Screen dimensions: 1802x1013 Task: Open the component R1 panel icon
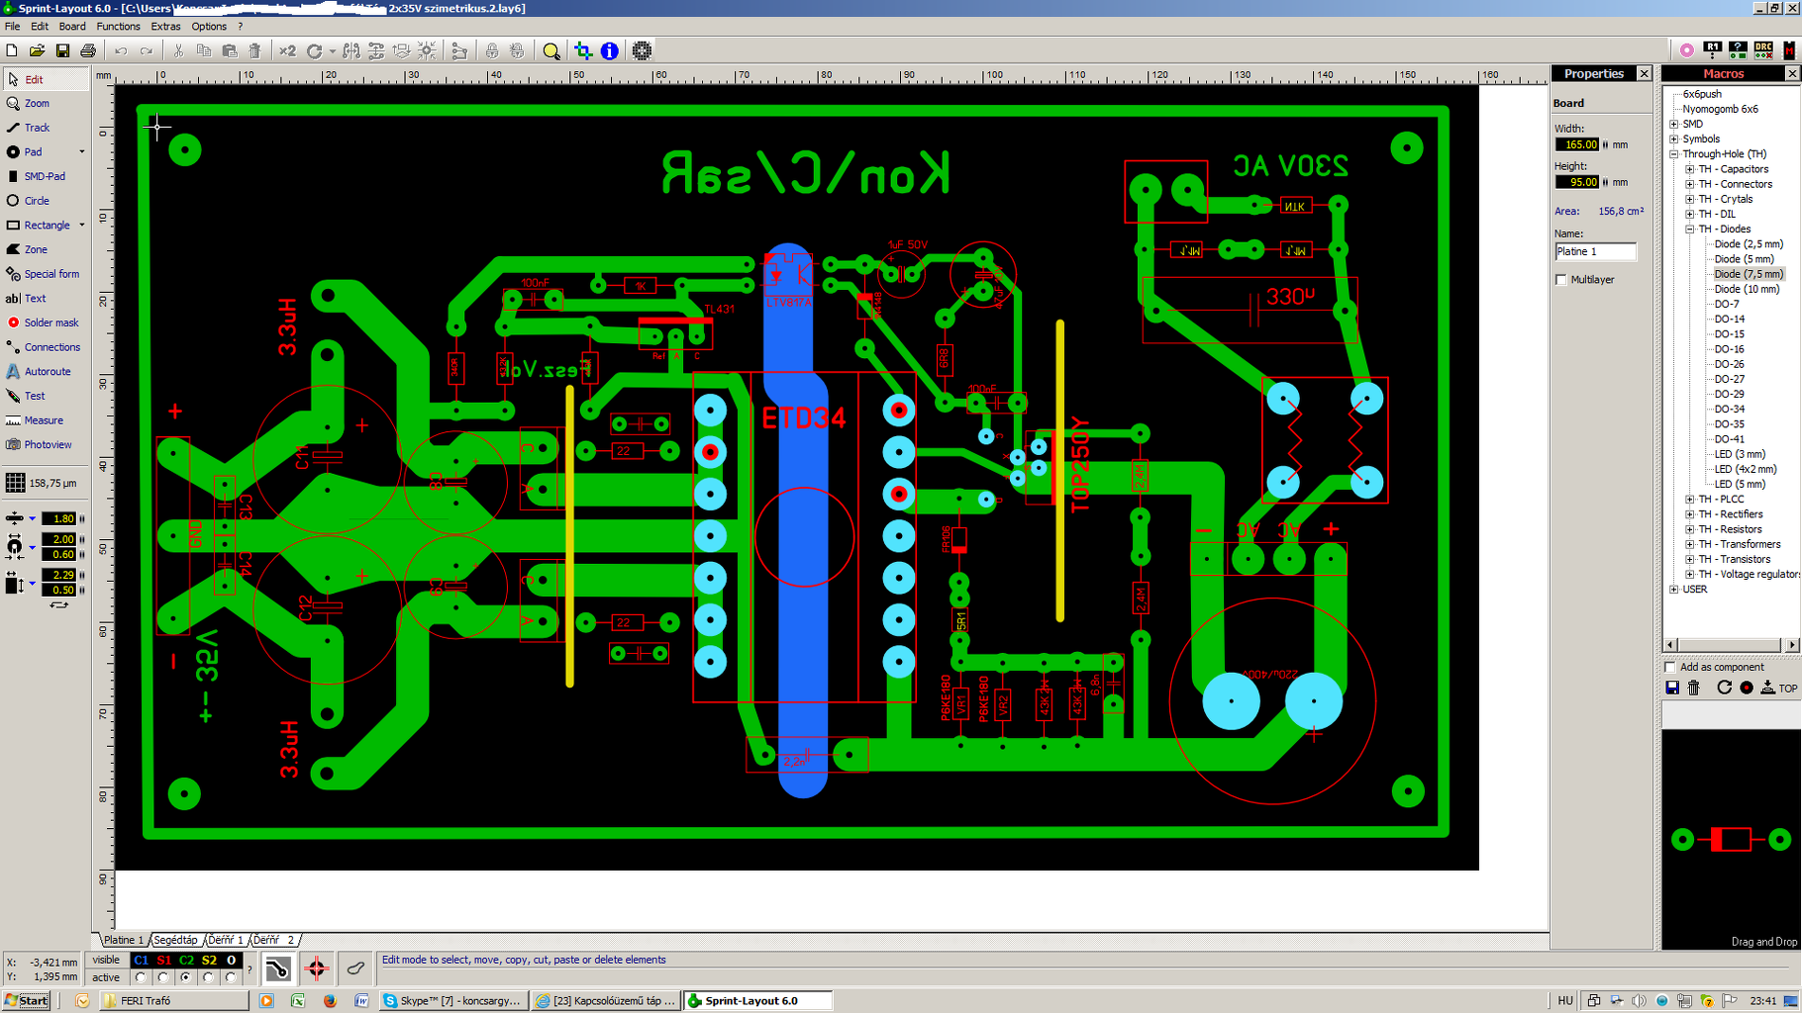[1713, 49]
